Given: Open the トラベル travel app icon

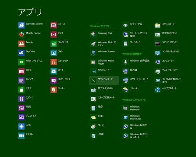Looking at the screenshot, I should point(21,136).
